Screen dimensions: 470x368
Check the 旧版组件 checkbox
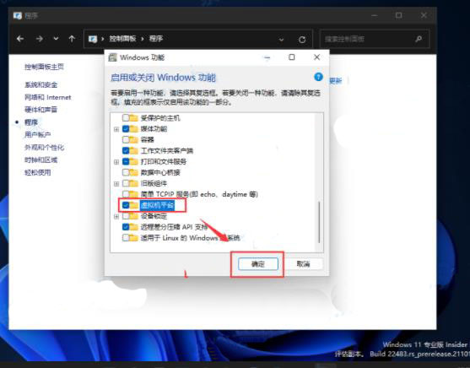tap(126, 183)
